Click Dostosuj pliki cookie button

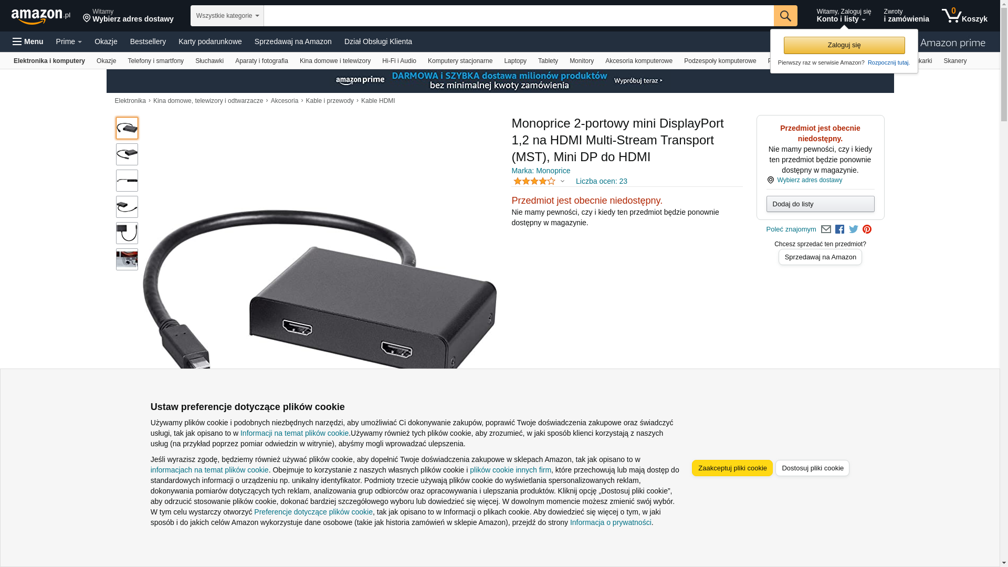pos(812,468)
